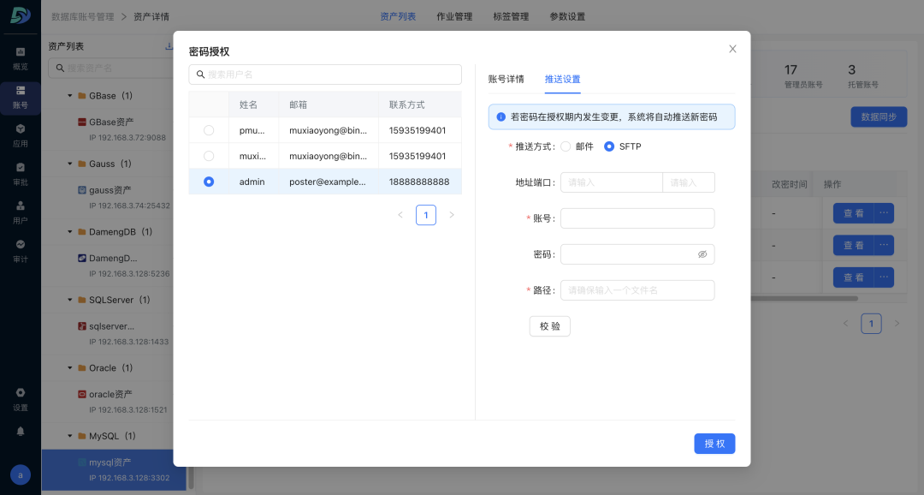Choose 邮件 as the push method
Viewport: 924px width, 495px height.
[x=566, y=146]
